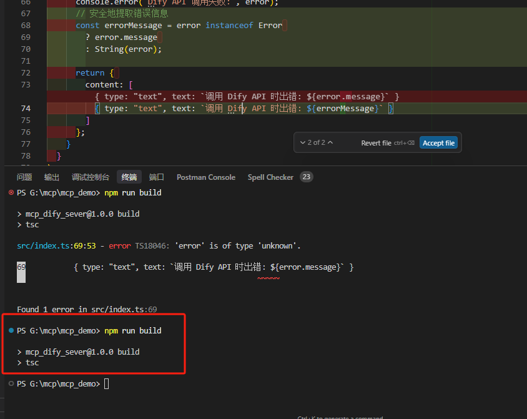Switch to the 端口 tab

pyautogui.click(x=157, y=177)
